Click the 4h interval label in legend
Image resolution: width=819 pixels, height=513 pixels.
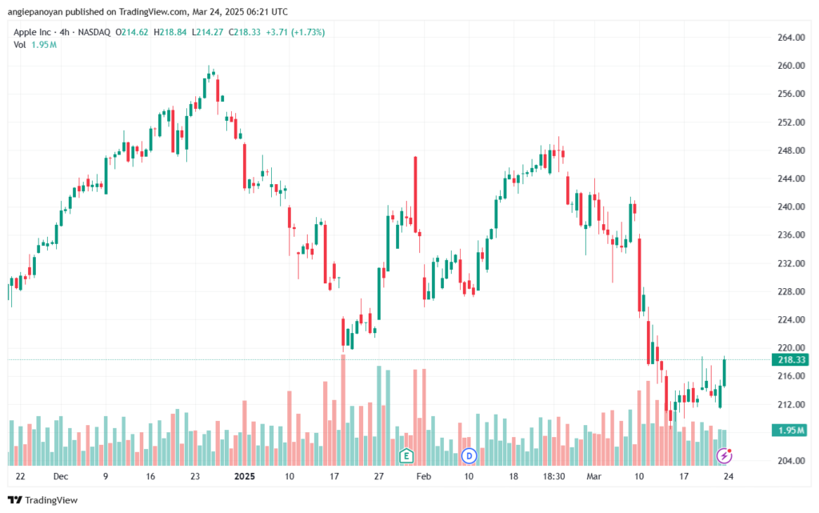tap(64, 32)
